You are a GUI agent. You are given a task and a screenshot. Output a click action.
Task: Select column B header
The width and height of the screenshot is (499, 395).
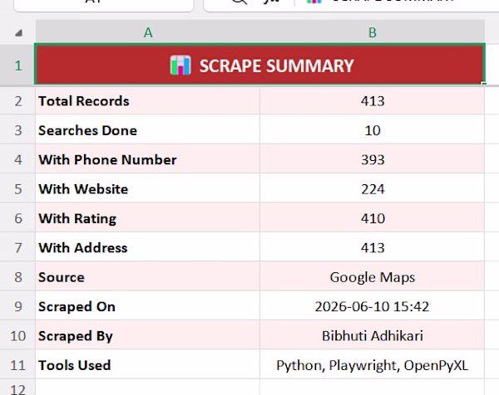coord(373,32)
